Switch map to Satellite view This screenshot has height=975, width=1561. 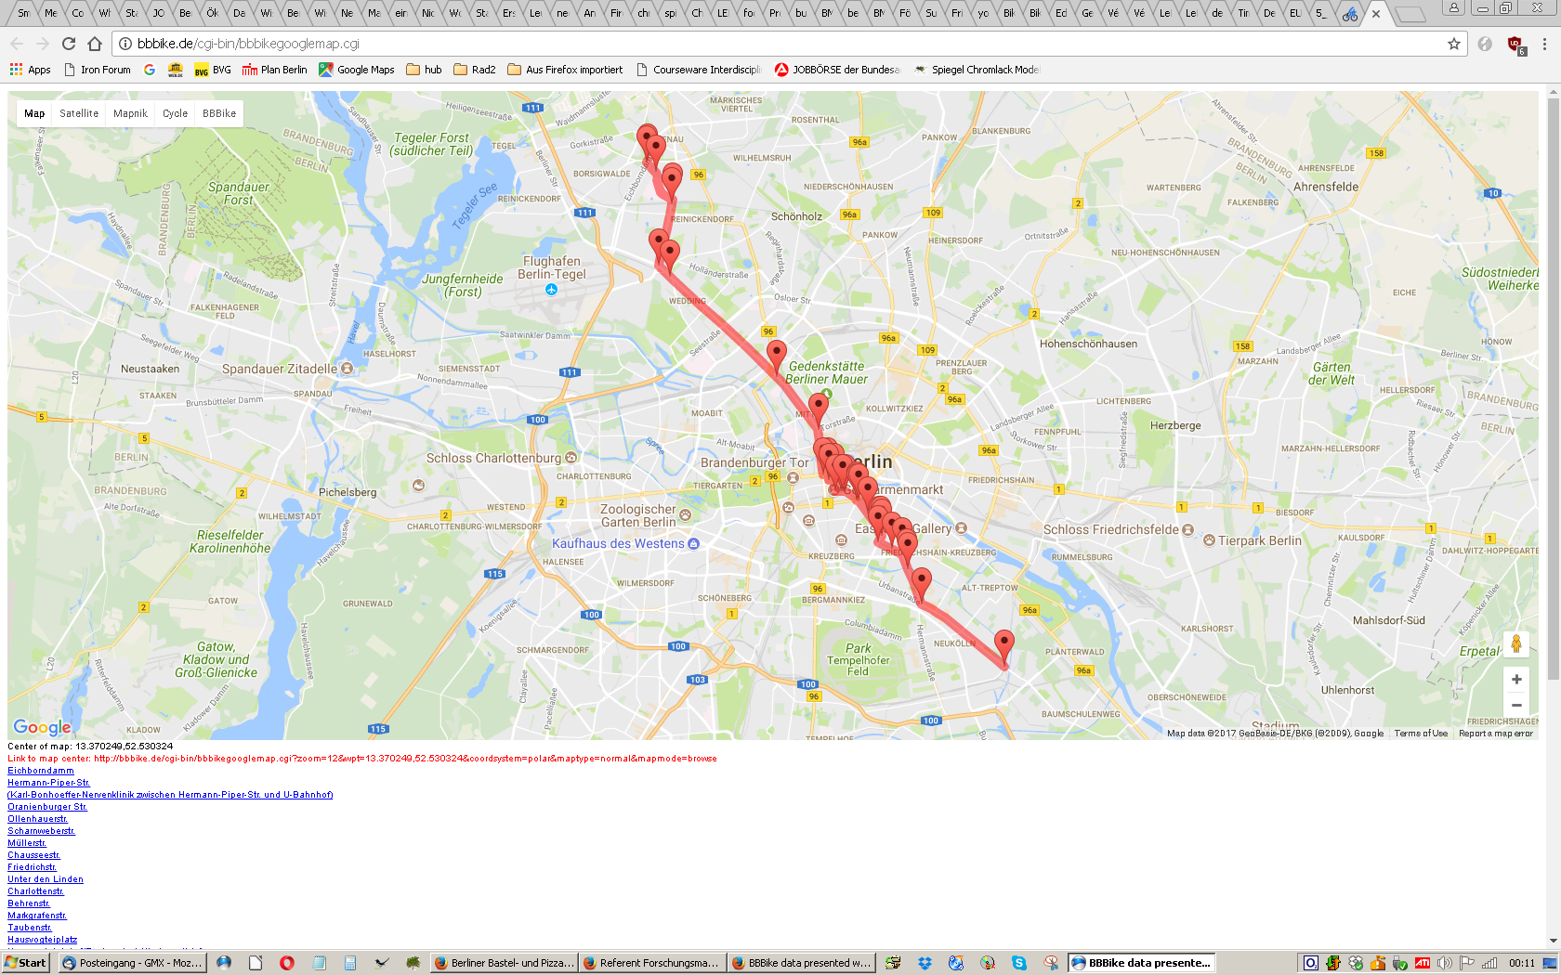pos(79,113)
